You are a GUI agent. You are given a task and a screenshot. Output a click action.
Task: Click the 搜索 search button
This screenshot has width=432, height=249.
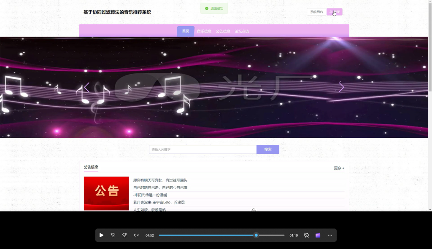point(268,150)
